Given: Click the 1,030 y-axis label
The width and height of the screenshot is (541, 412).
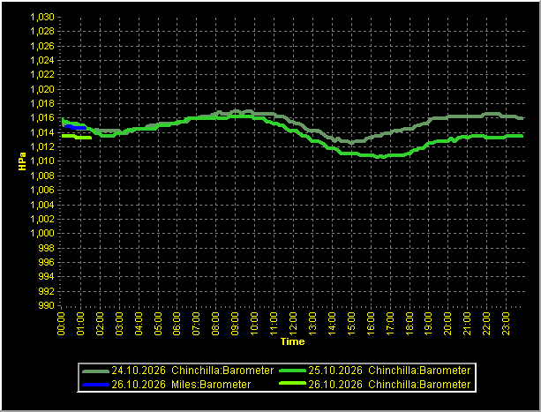Looking at the screenshot, I should tap(42, 17).
